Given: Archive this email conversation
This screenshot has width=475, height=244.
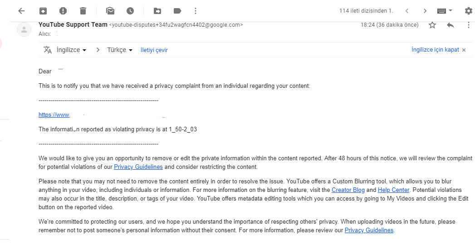Looking at the screenshot, I should [43, 11].
